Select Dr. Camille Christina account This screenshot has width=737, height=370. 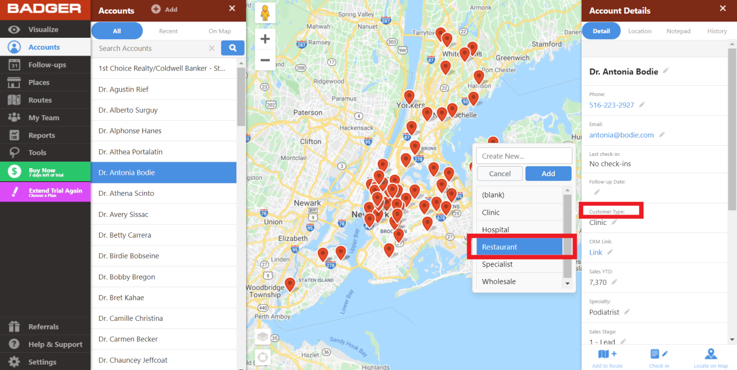coord(163,319)
